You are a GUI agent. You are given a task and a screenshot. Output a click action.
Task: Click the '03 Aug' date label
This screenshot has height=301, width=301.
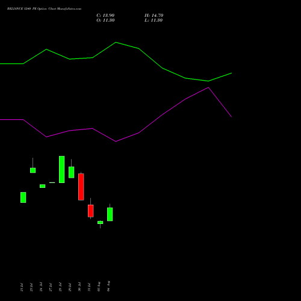[x=99, y=287]
